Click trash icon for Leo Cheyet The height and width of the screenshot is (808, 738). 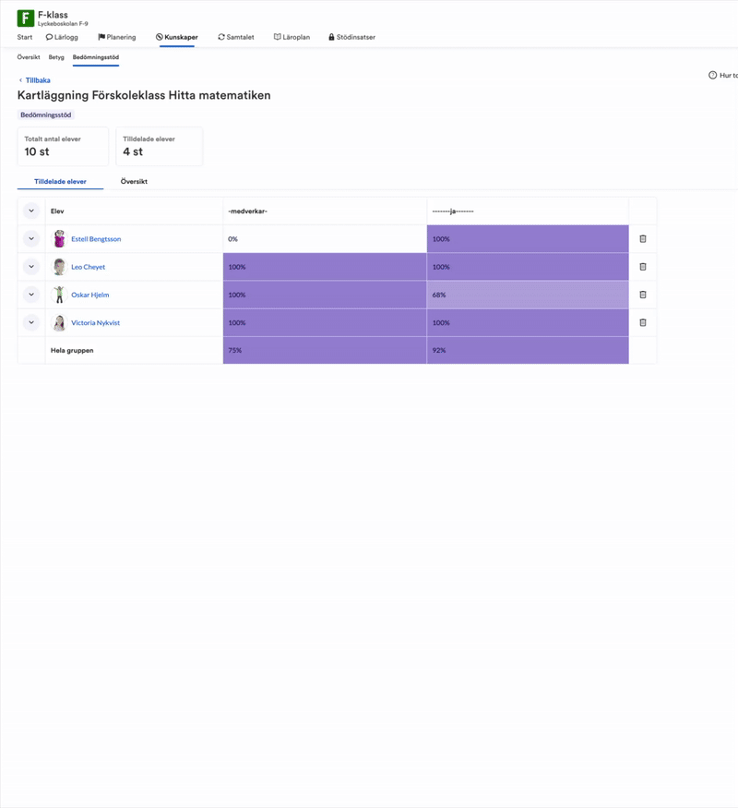[x=643, y=267]
